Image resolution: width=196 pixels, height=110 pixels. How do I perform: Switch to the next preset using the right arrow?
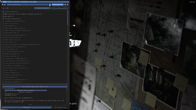(x=5, y=5)
